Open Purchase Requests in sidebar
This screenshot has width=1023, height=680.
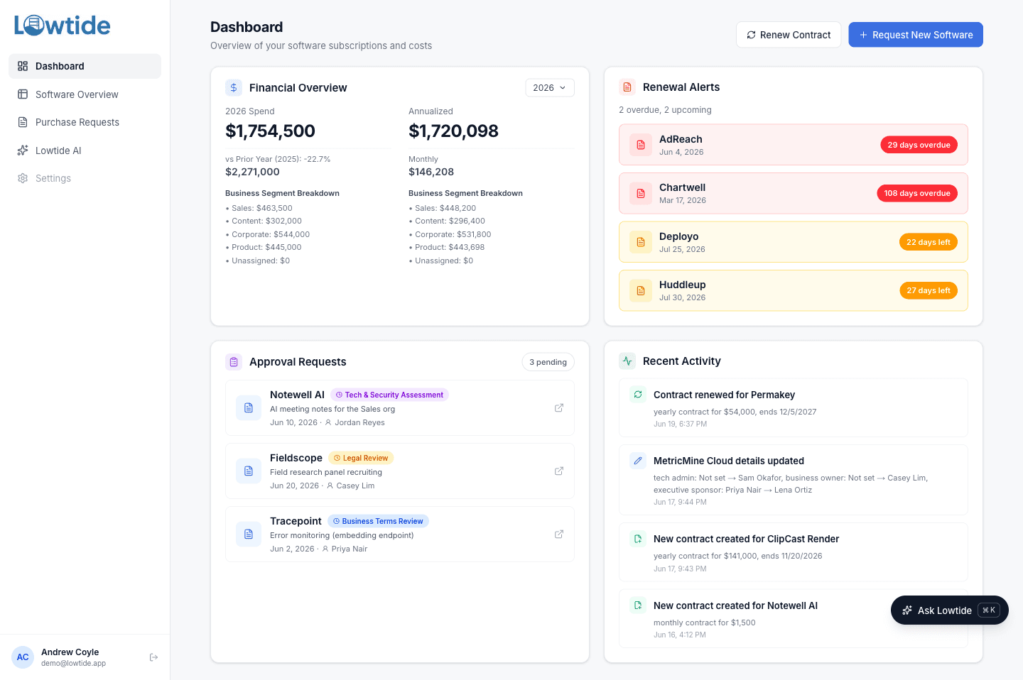pyautogui.click(x=85, y=122)
